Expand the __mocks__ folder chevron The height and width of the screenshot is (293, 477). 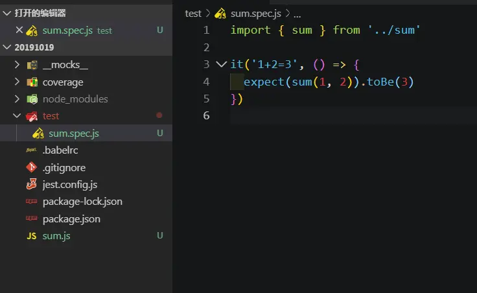(17, 65)
